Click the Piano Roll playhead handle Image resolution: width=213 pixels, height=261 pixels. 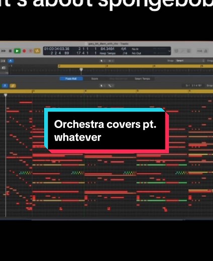pos(6,95)
